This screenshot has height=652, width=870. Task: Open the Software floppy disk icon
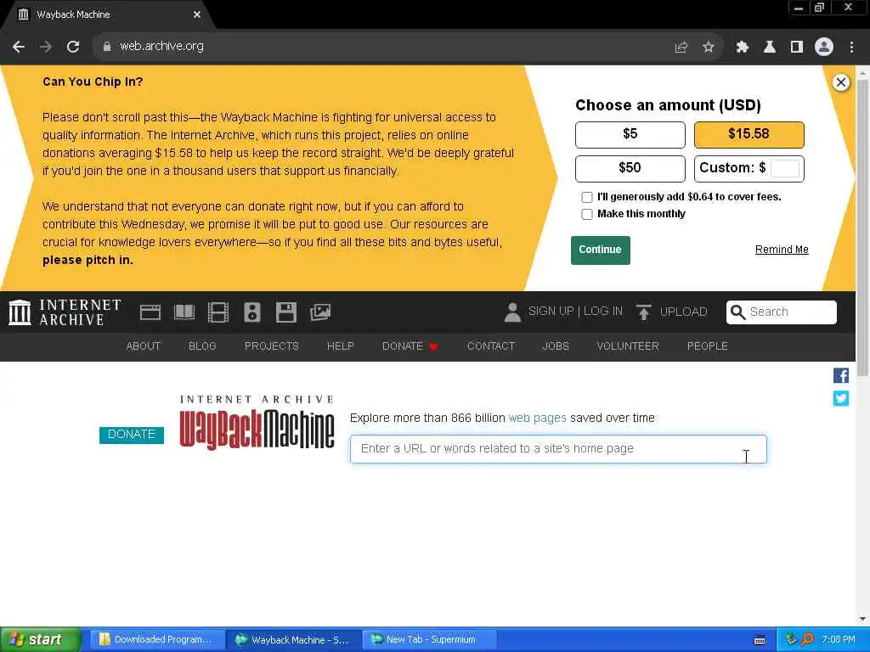pyautogui.click(x=285, y=312)
